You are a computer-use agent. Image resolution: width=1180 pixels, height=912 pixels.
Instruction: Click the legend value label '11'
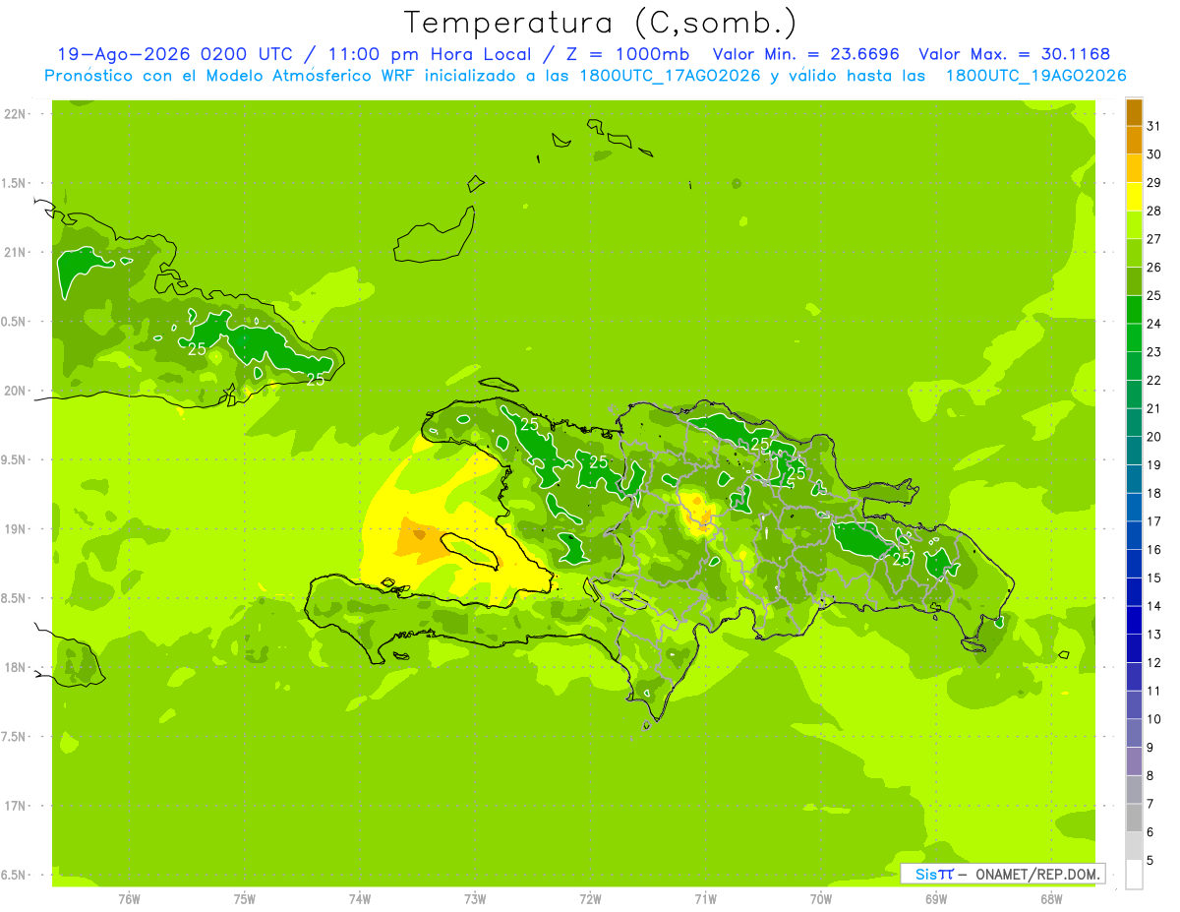click(x=1154, y=691)
